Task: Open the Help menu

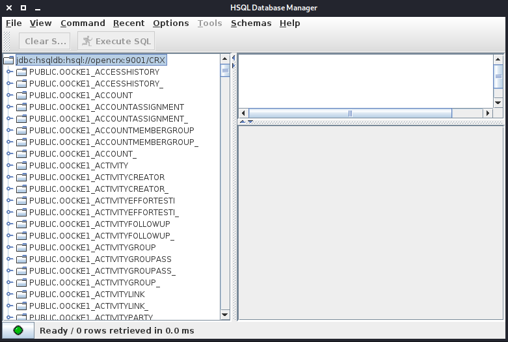Action: (289, 23)
